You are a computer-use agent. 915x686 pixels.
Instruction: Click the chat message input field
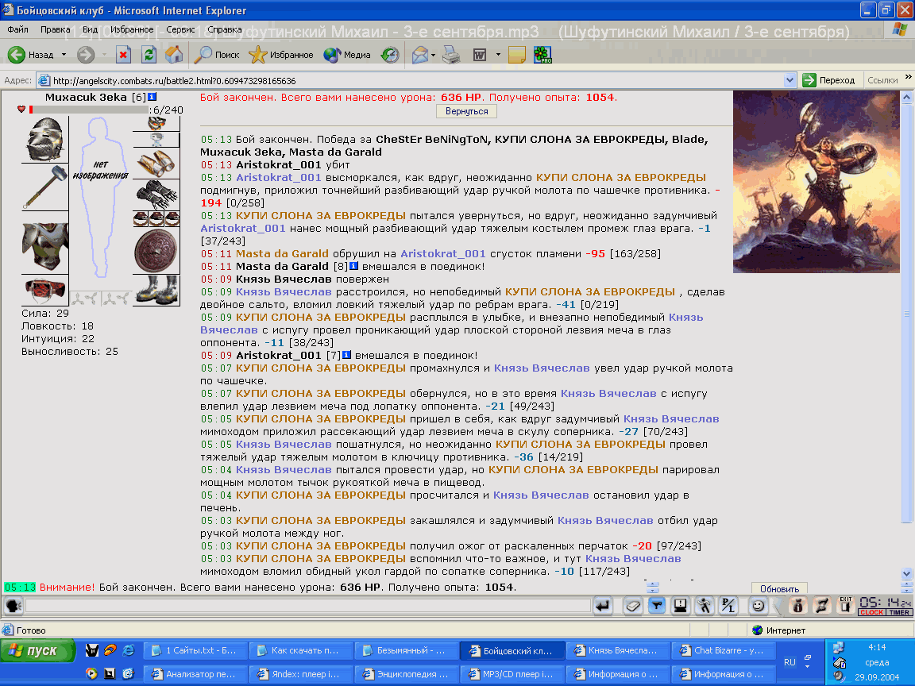point(307,606)
